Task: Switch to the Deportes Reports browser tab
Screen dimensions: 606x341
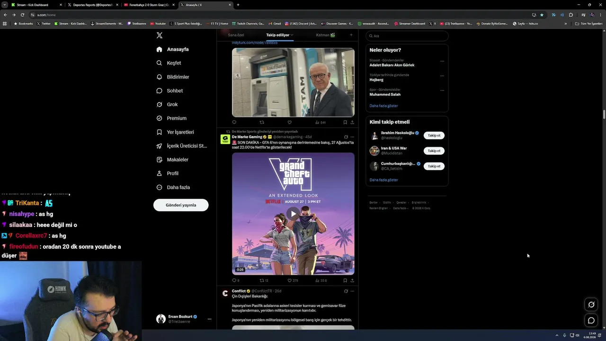Action: tap(92, 5)
